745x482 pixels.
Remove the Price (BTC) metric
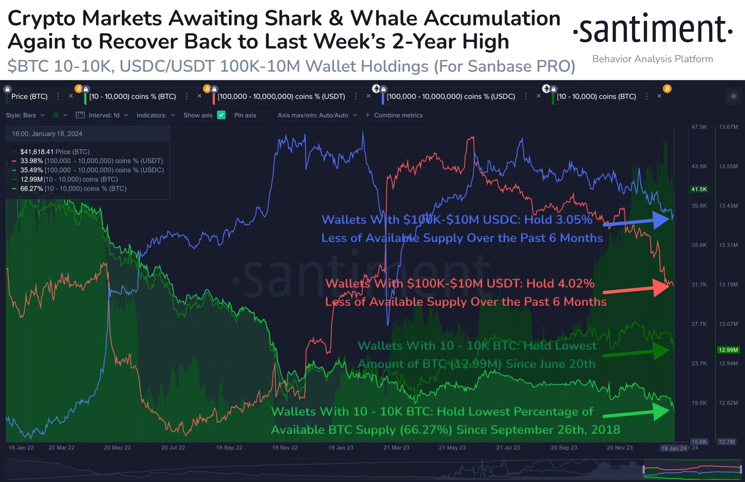(71, 96)
